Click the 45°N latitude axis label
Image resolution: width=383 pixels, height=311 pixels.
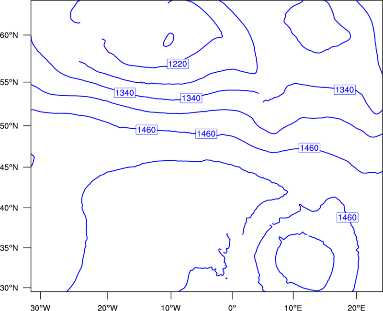pos(9,167)
